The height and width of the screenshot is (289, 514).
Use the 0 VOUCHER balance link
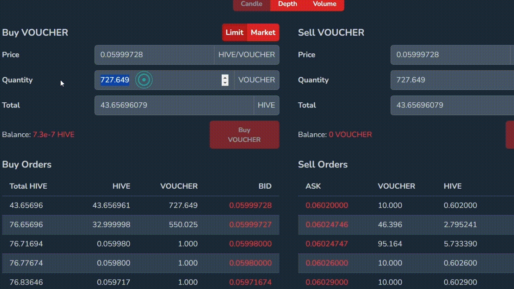(x=350, y=134)
